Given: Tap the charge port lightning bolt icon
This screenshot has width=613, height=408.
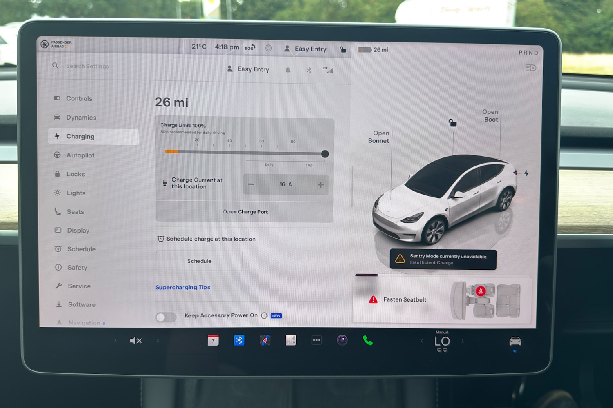Looking at the screenshot, I should 526,173.
